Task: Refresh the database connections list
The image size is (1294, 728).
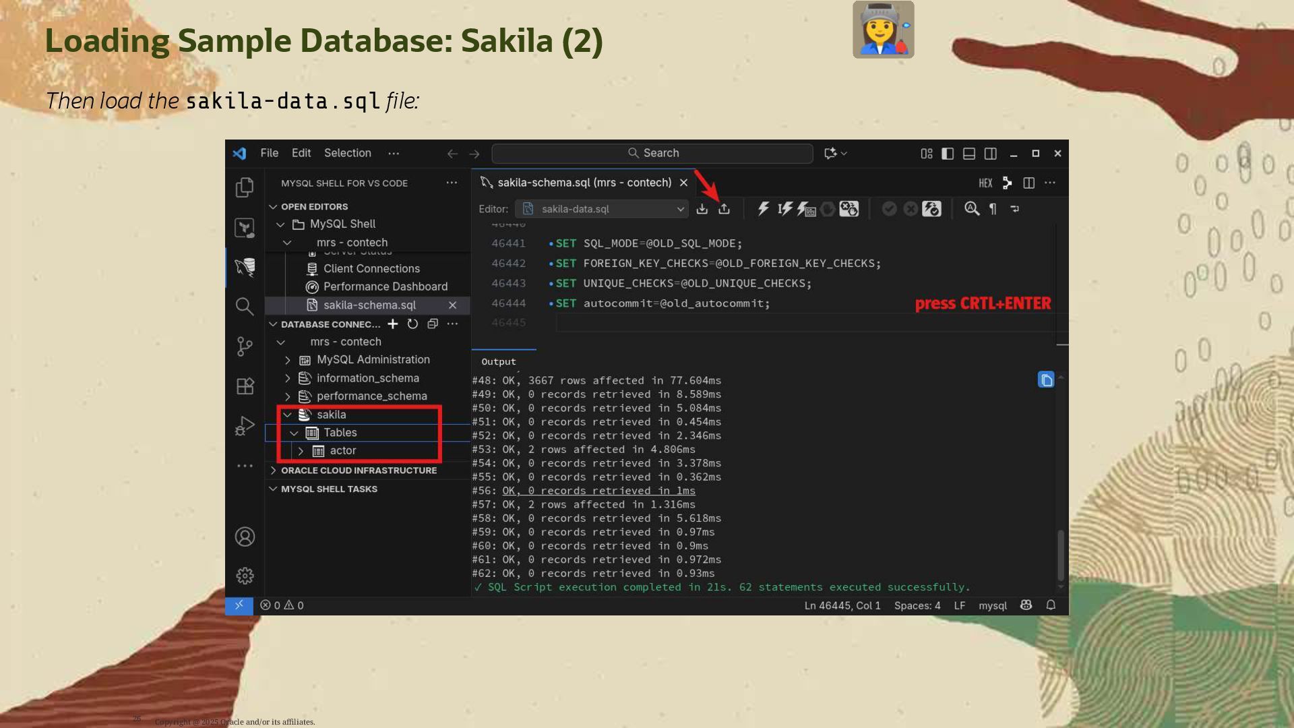Action: (x=412, y=324)
